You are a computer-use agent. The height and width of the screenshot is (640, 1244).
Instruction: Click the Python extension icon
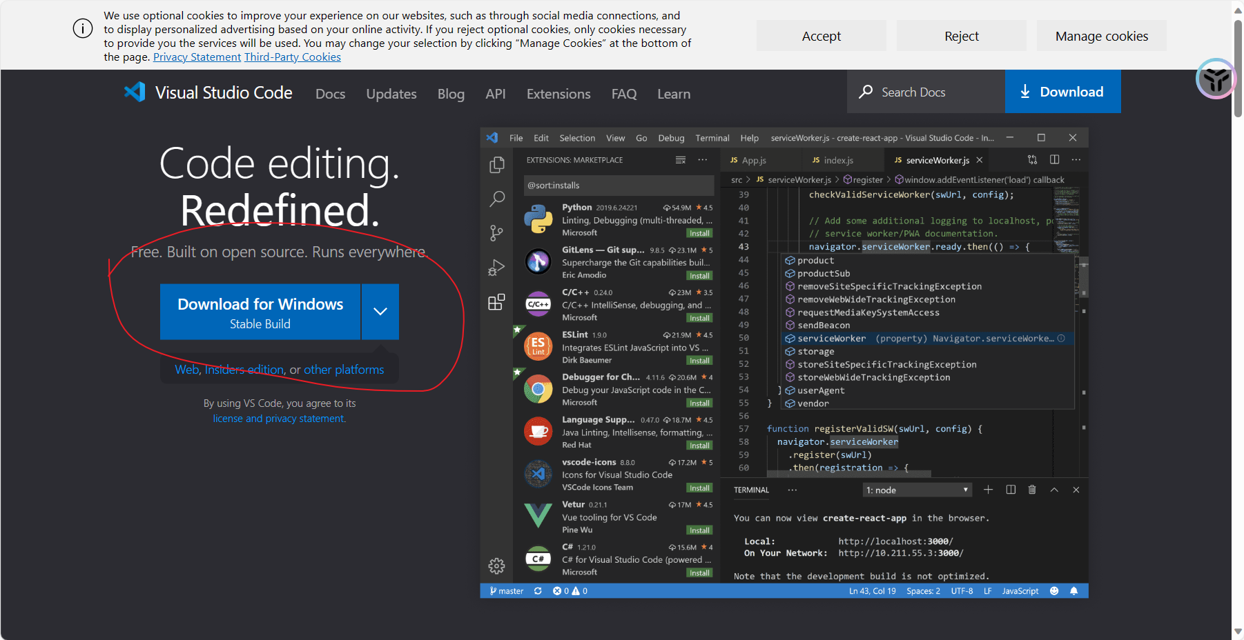(x=538, y=219)
